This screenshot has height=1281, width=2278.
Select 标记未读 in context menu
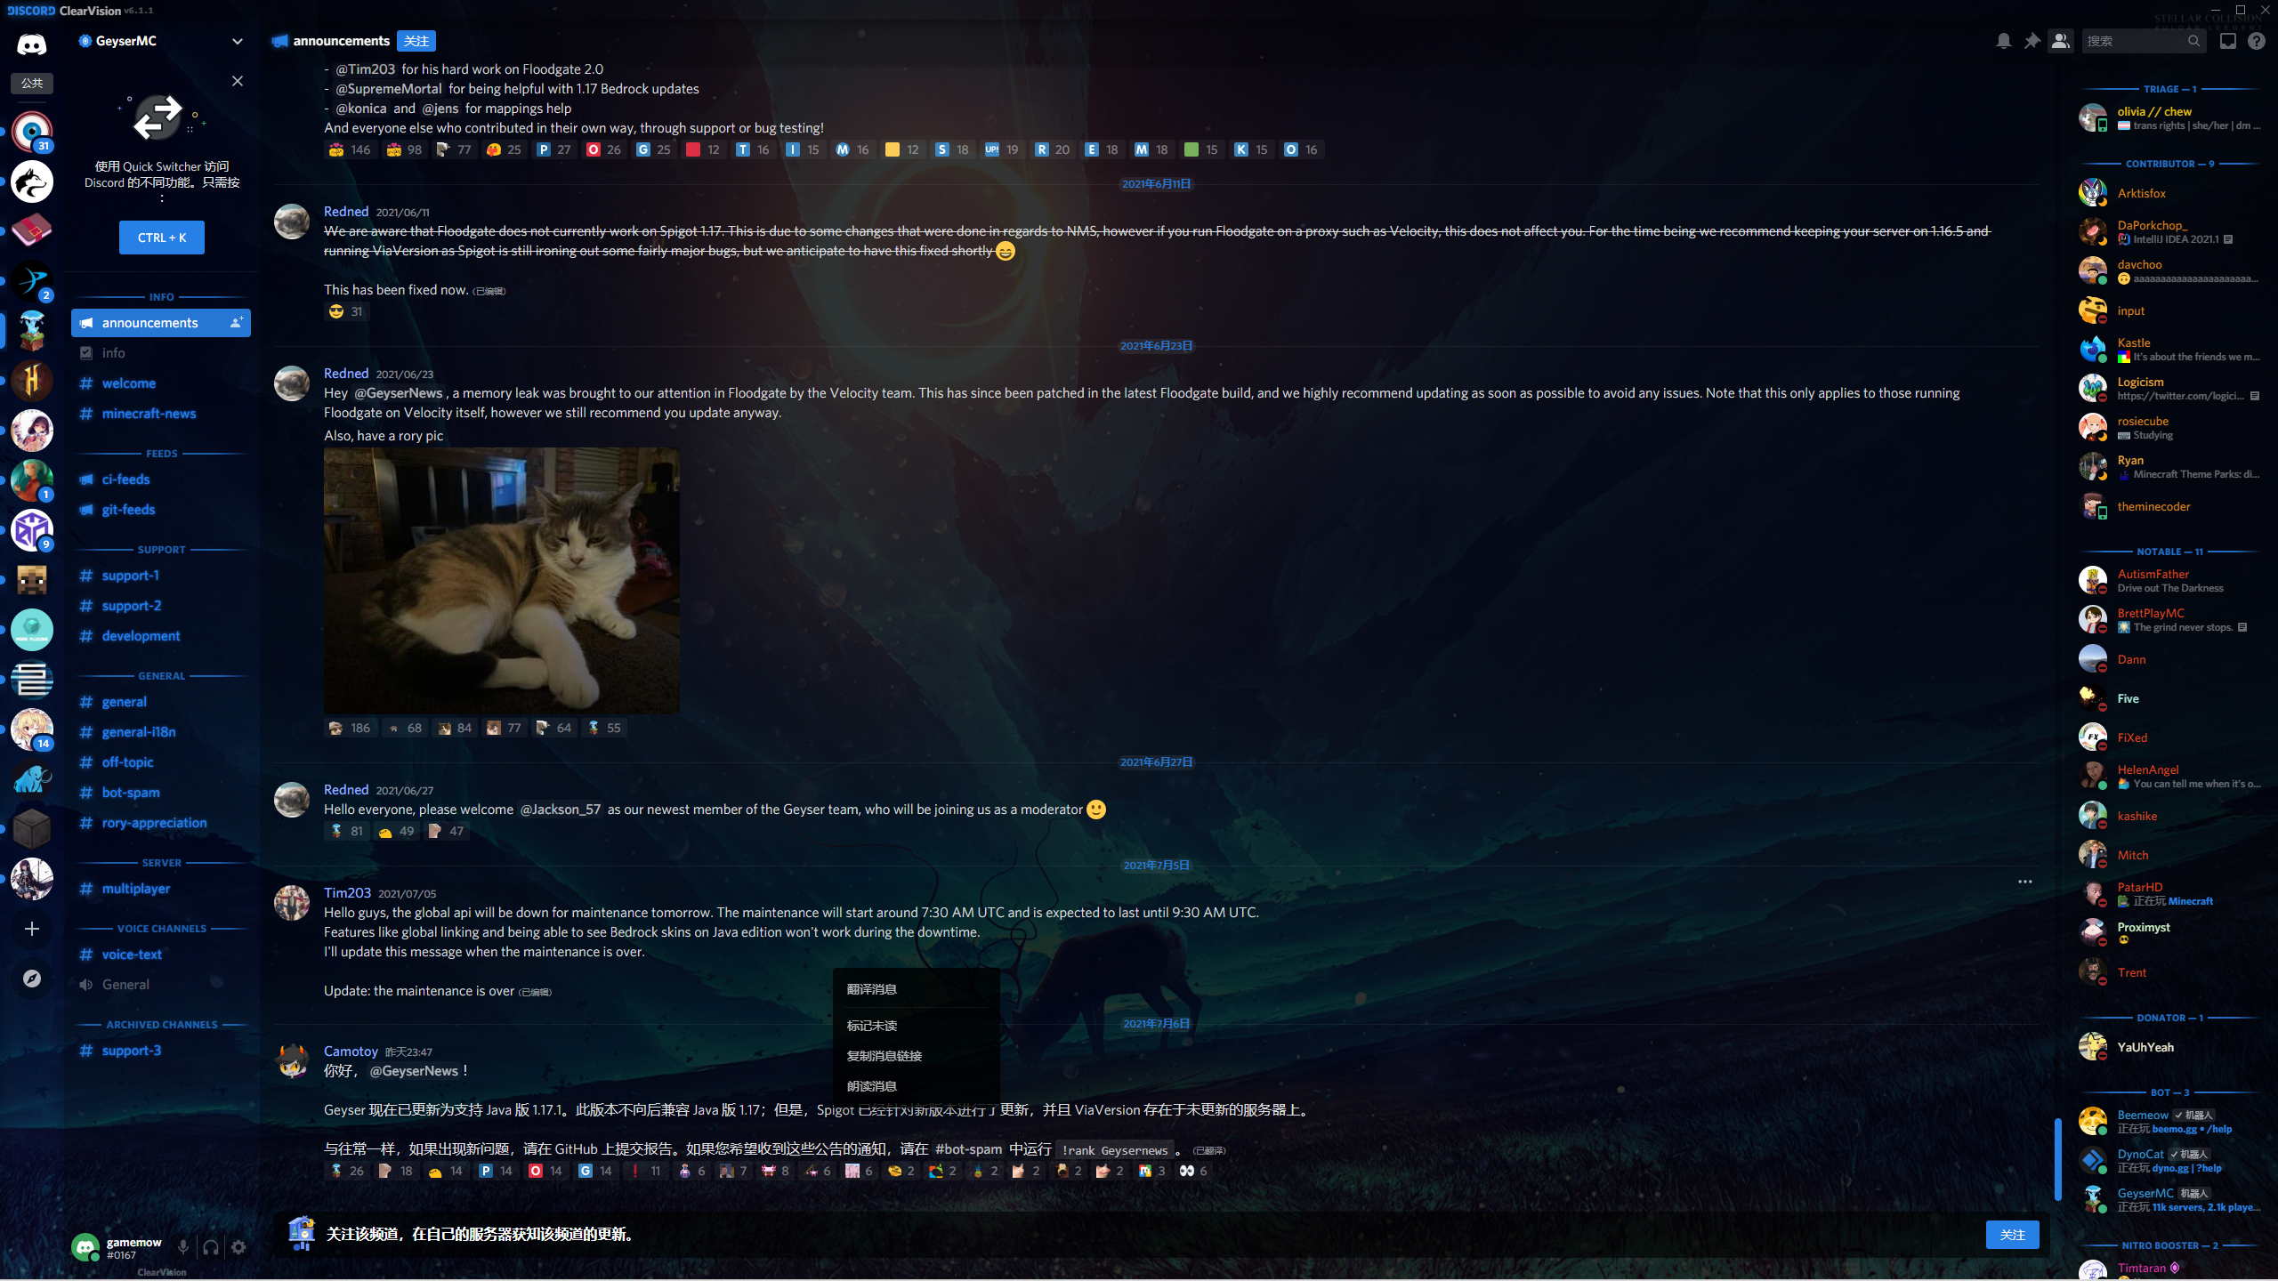point(917,1026)
